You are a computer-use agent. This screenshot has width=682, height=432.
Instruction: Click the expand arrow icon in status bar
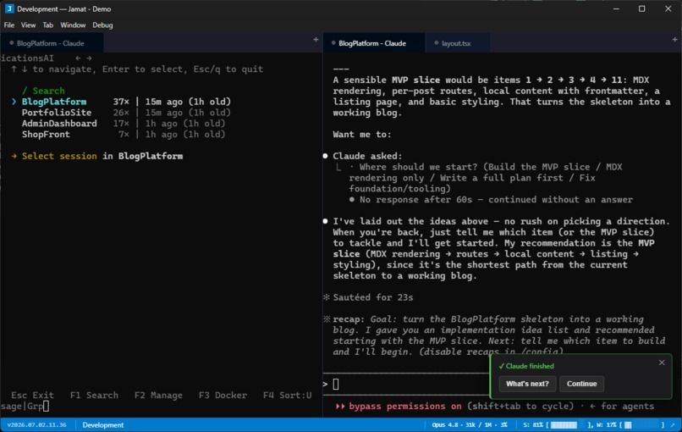click(673, 424)
